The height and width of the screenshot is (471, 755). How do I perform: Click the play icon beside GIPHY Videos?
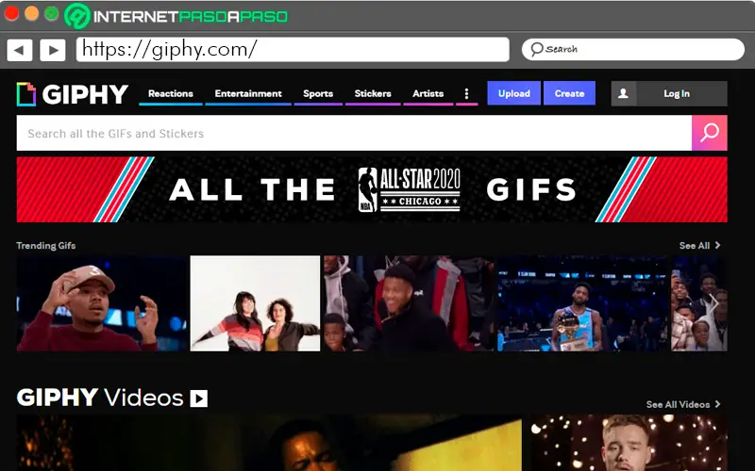[x=198, y=398]
